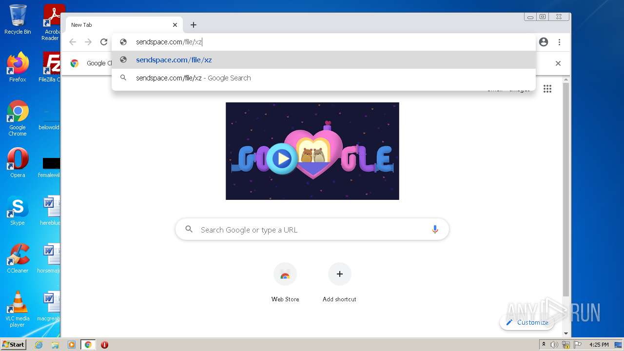624x351 pixels.
Task: Open the Web Store shortcut
Action: click(x=285, y=282)
